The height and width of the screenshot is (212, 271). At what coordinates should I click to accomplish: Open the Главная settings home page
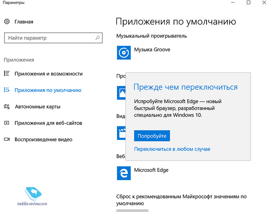(x=24, y=22)
